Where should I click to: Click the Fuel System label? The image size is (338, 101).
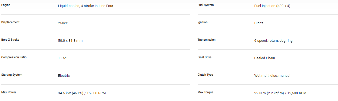[206, 5]
